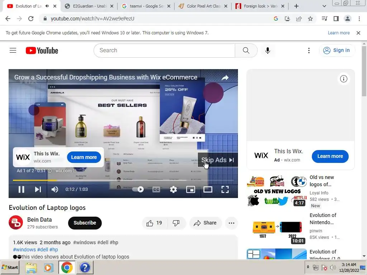Like the video with thumbs up
Image resolution: width=367 pixels, height=275 pixels.
point(154,223)
